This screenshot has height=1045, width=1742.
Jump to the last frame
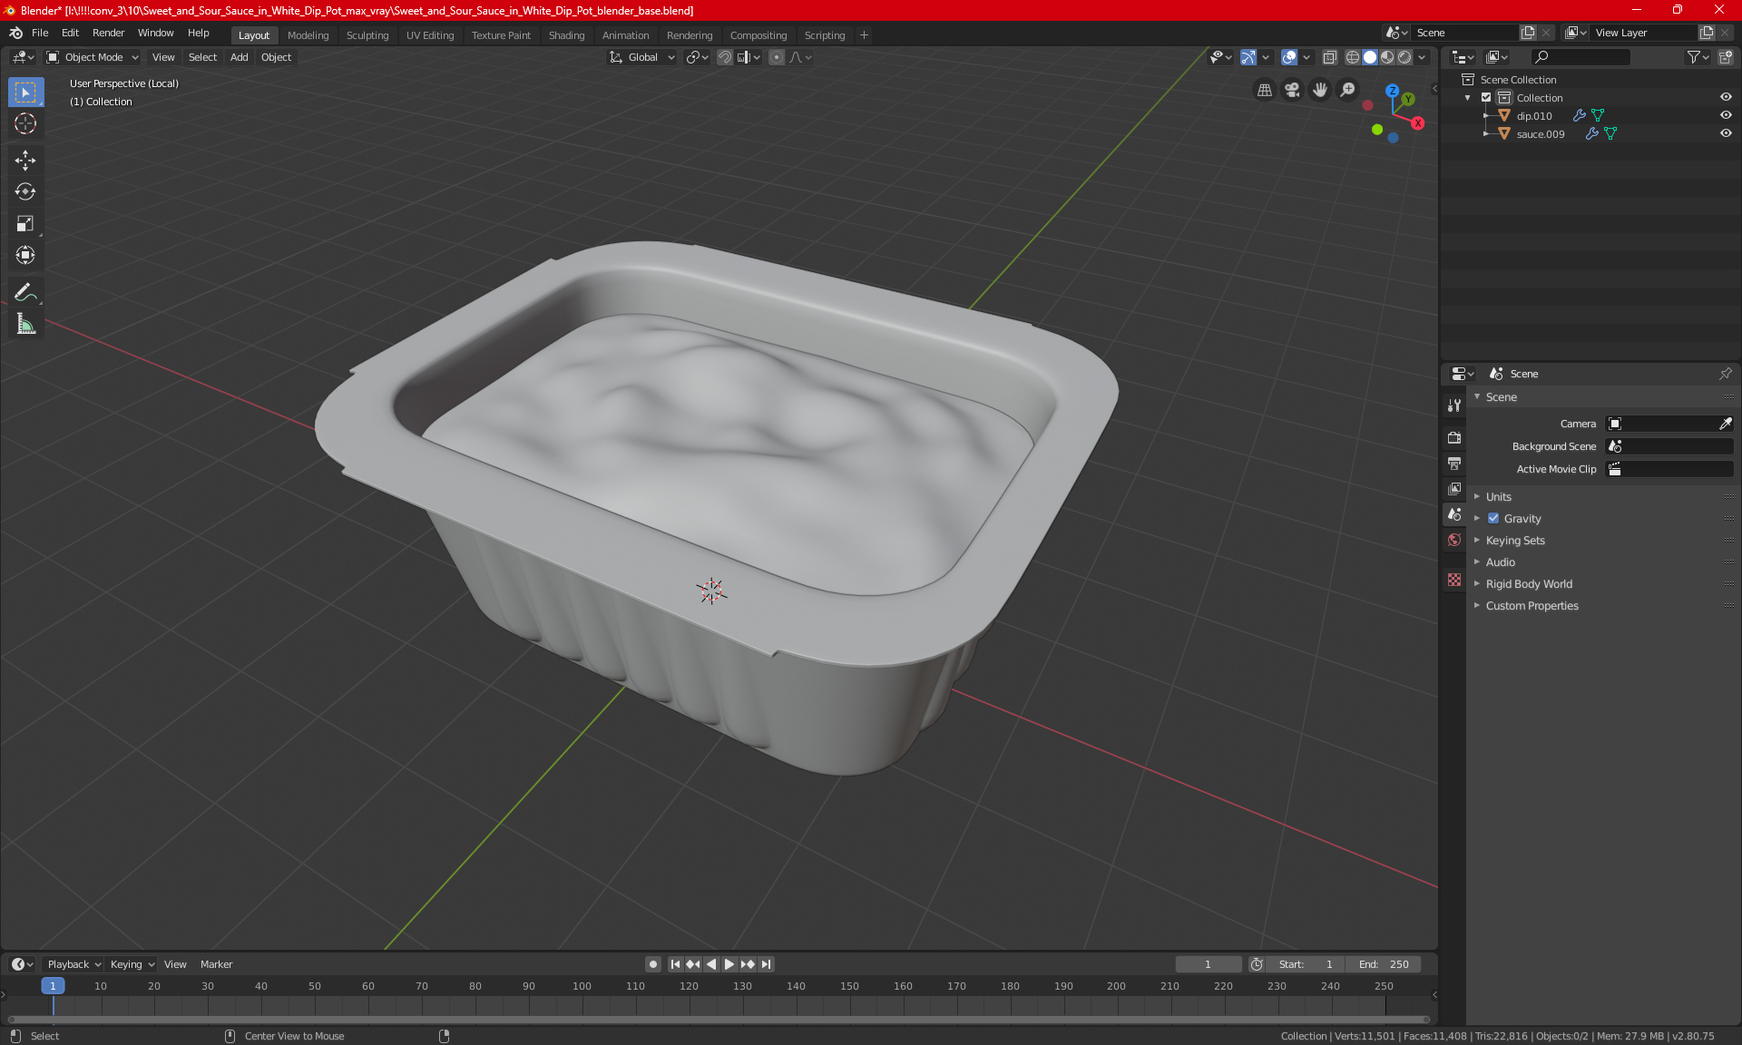(767, 964)
